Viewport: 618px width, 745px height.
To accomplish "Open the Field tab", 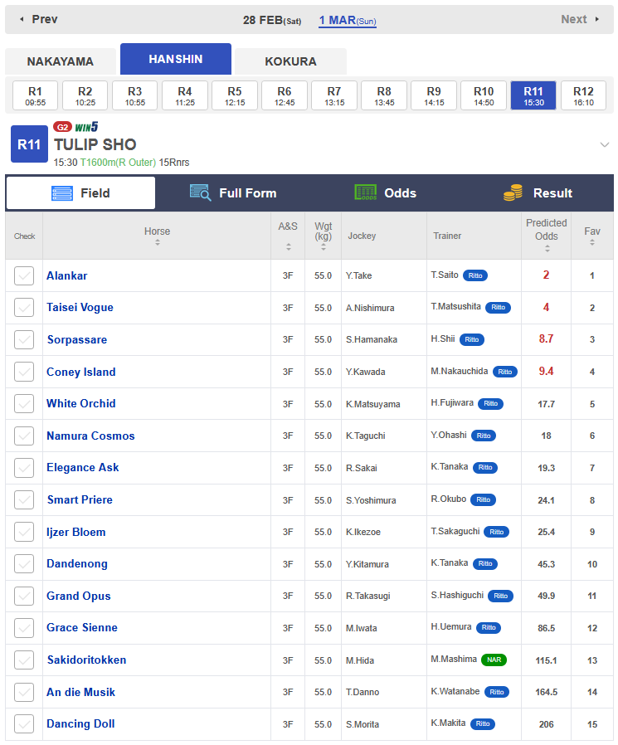I will 80,193.
